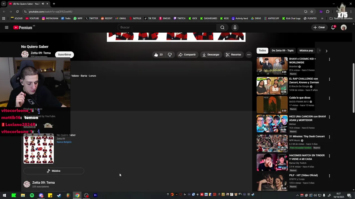Viewport: 355px width, 199px height.
Task: Share the video via Compartir
Action: tap(187, 55)
